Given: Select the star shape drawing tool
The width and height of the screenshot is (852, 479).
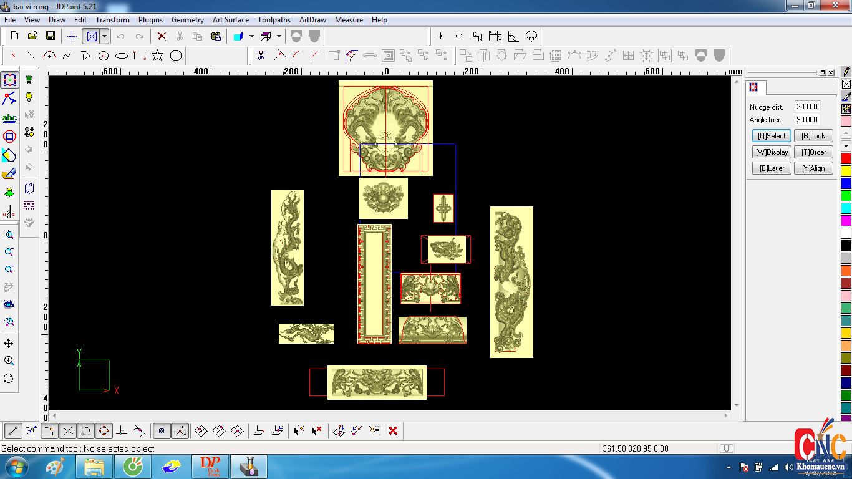Looking at the screenshot, I should 158,56.
